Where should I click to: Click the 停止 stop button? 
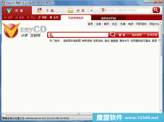(x=31, y=17)
